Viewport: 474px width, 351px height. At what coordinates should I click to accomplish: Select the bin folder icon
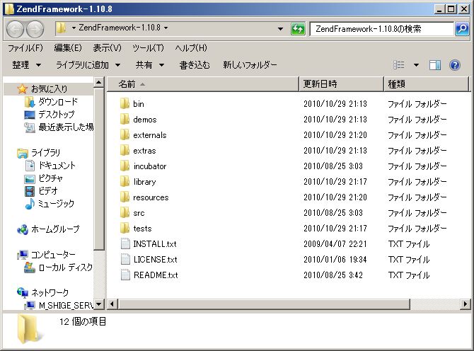(x=125, y=104)
